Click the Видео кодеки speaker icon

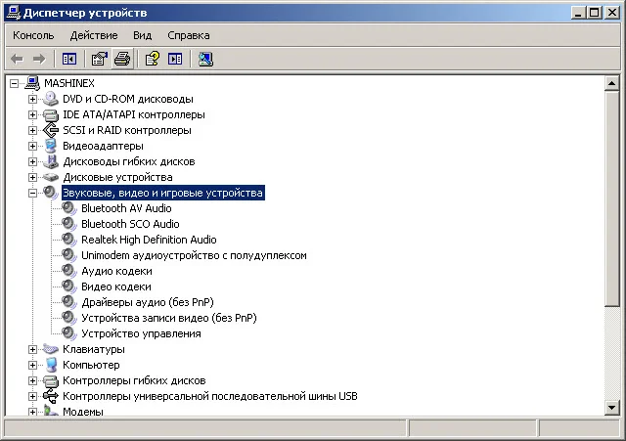(69, 287)
